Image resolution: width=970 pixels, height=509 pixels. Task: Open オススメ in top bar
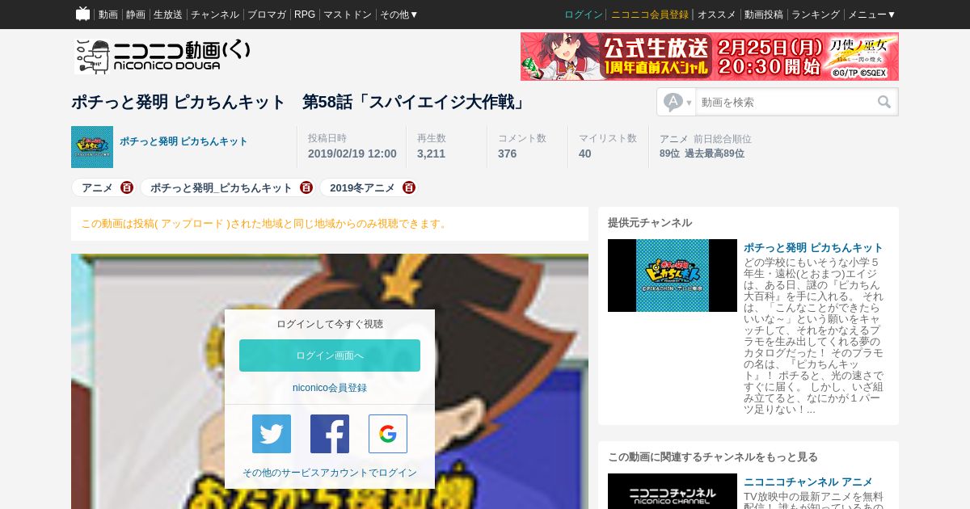tap(717, 15)
